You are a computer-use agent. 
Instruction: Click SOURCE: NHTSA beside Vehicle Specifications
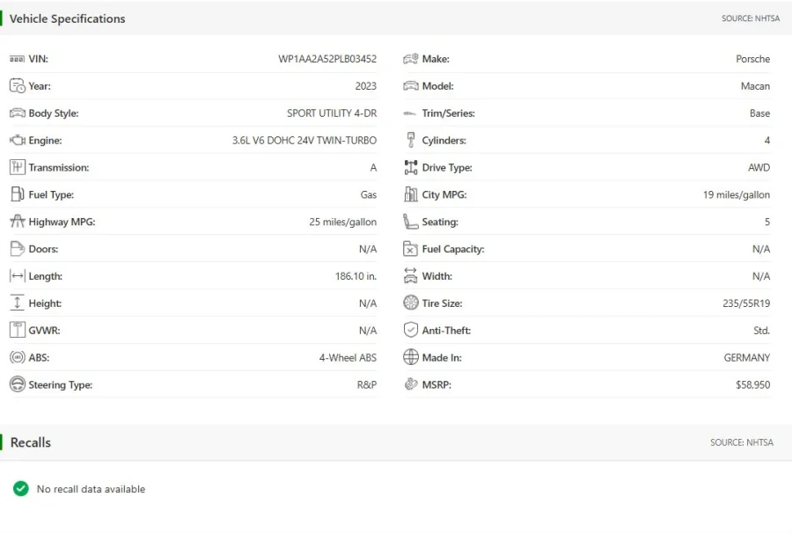(x=750, y=18)
